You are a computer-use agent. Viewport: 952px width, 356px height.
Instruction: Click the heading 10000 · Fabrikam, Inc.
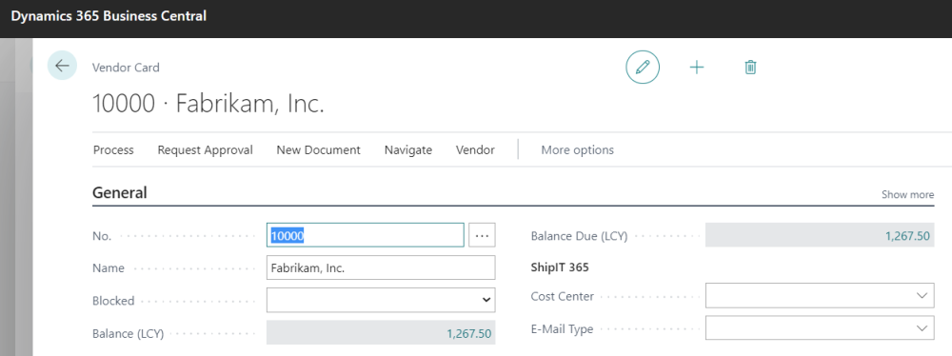coord(208,104)
